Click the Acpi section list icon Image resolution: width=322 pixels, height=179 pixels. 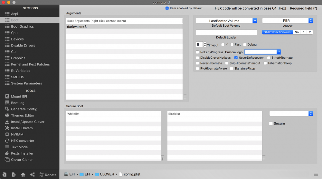(x=7, y=14)
